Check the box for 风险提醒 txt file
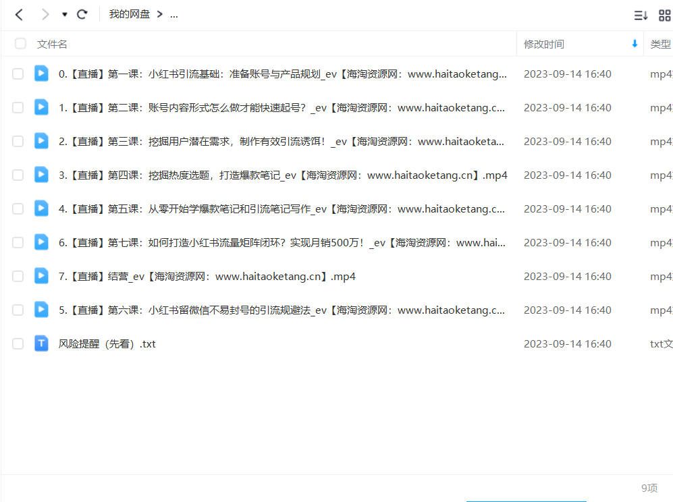 [18, 343]
